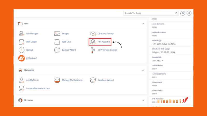207x116 pixels.
Task: Click the Forwarders statistic label
Action: point(157,82)
